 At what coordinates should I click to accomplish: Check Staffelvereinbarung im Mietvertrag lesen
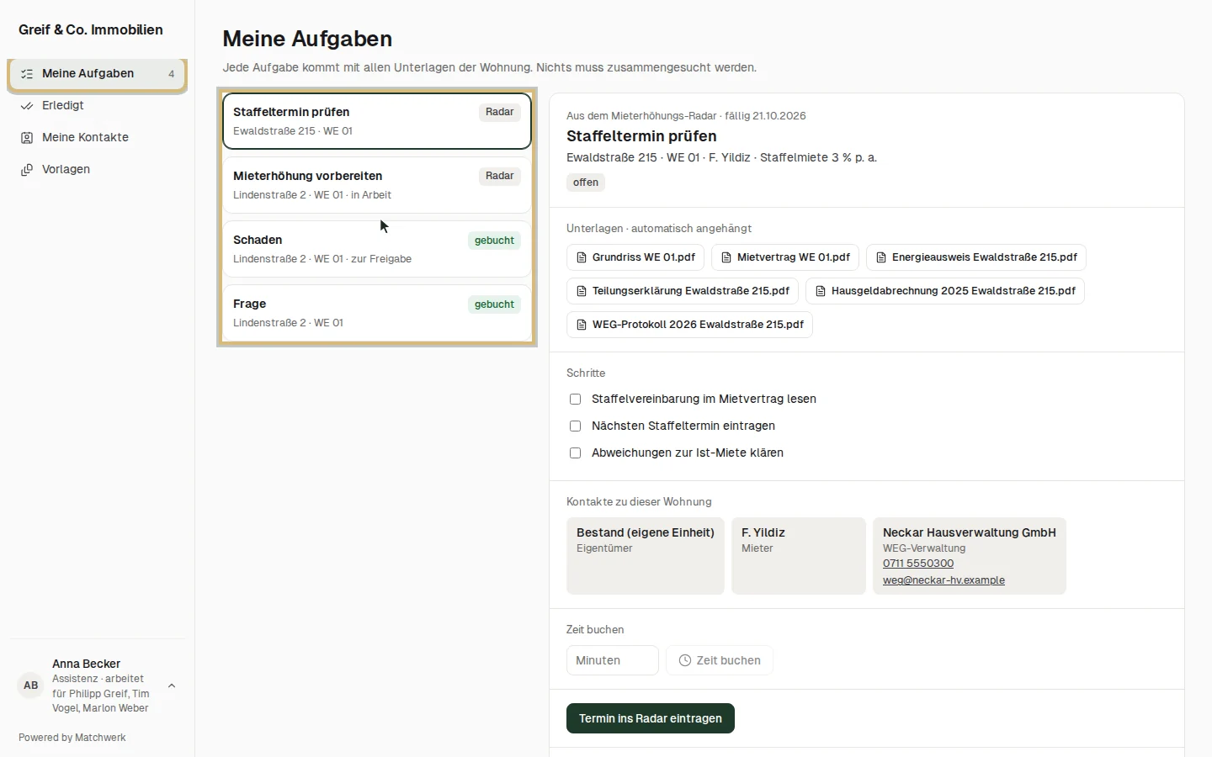click(576, 400)
